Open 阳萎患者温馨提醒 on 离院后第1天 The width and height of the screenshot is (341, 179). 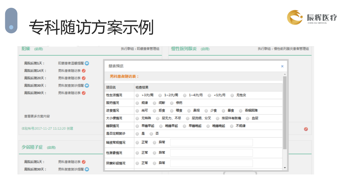click(x=71, y=63)
